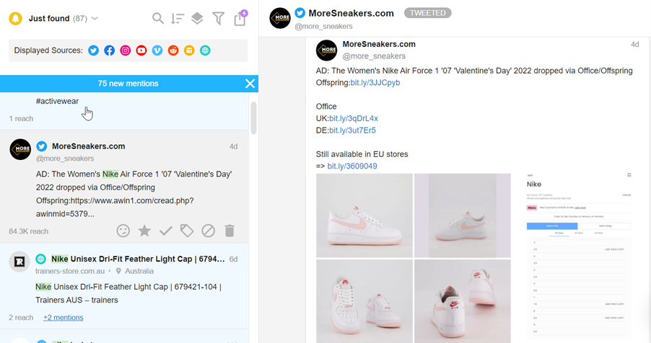The width and height of the screenshot is (651, 343).
Task: Click the export share icon
Action: 240,18
